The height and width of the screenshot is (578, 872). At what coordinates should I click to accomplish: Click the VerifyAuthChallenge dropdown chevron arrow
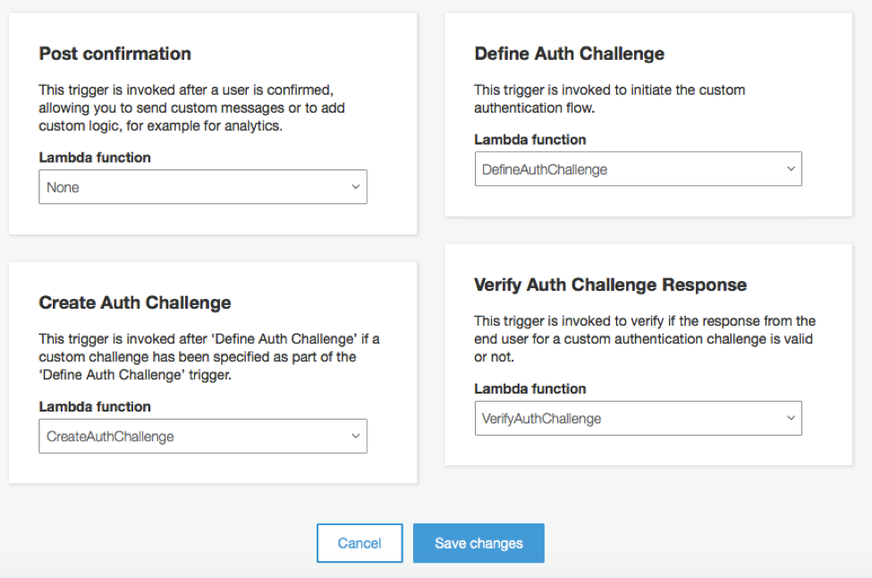(791, 418)
